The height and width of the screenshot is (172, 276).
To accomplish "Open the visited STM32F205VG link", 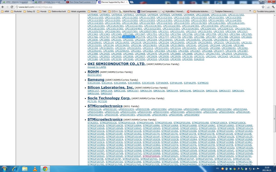I will (x=151, y=156).
